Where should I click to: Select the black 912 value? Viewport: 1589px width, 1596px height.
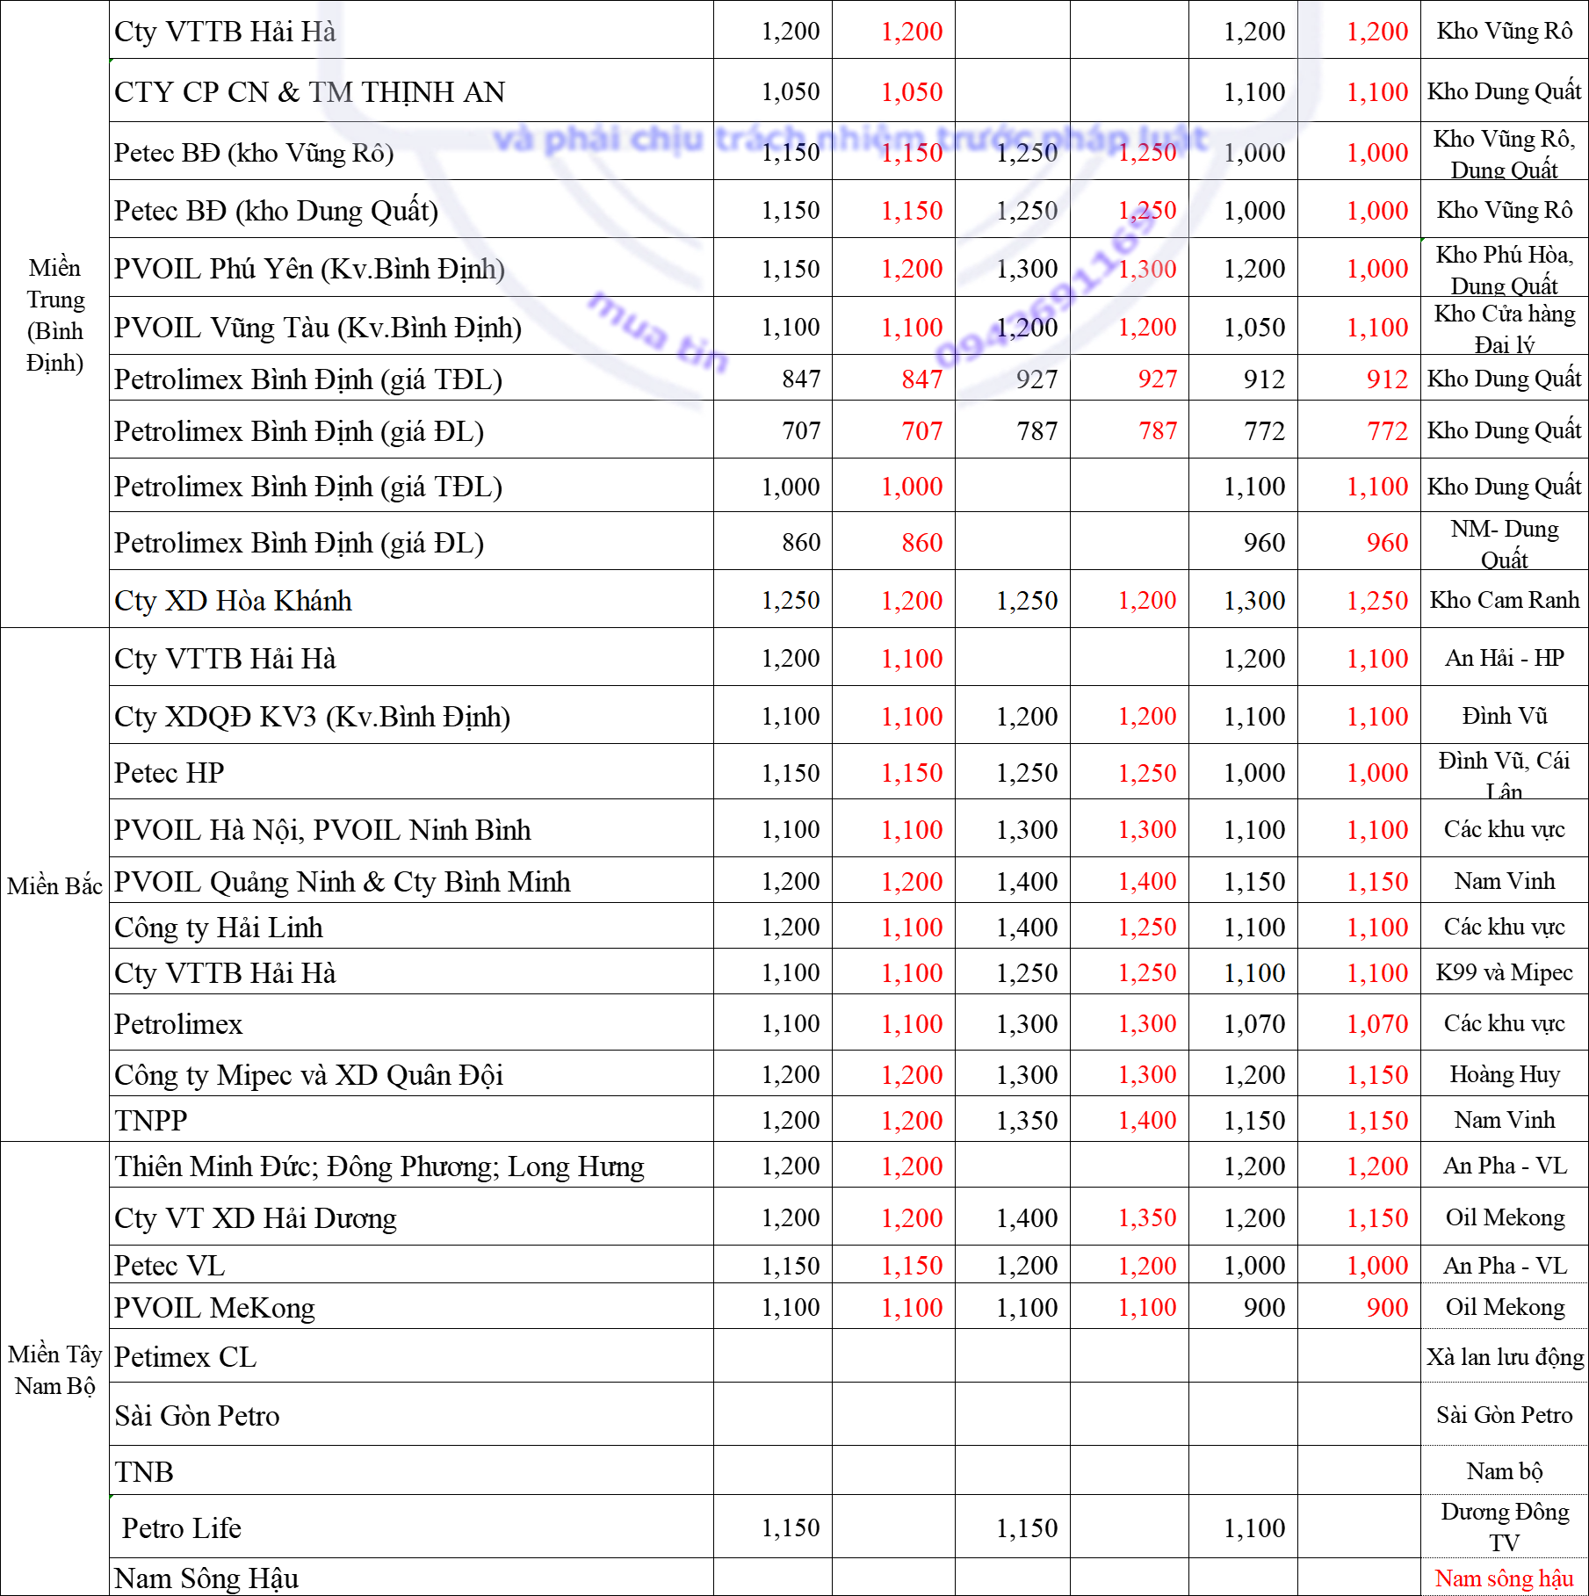pyautogui.click(x=1264, y=379)
